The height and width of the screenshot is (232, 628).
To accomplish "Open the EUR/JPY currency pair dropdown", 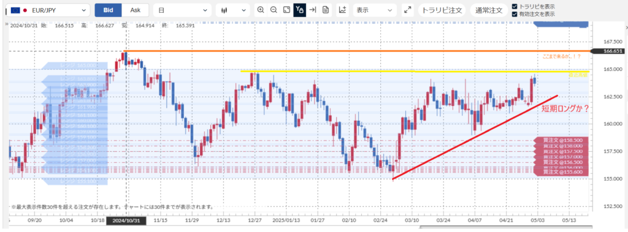I will click(48, 10).
